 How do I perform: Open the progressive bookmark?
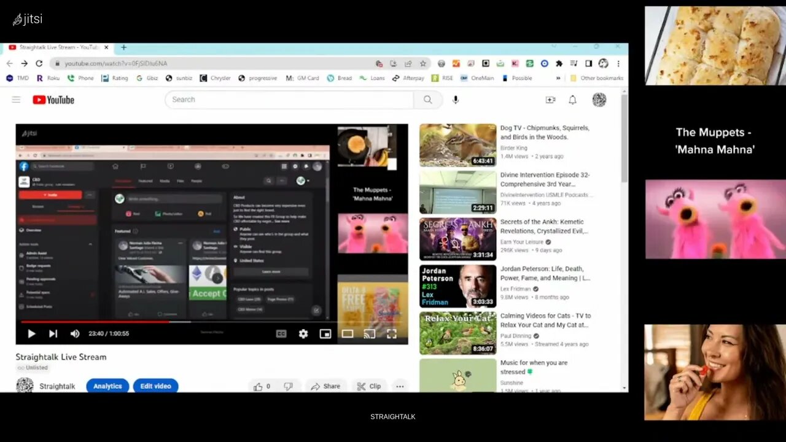click(258, 78)
